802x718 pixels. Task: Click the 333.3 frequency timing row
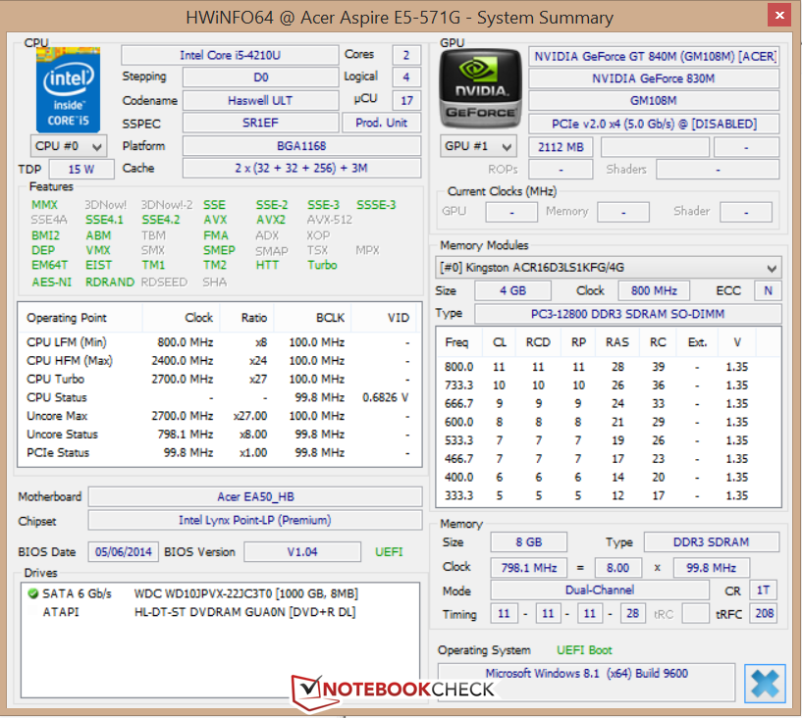click(609, 495)
